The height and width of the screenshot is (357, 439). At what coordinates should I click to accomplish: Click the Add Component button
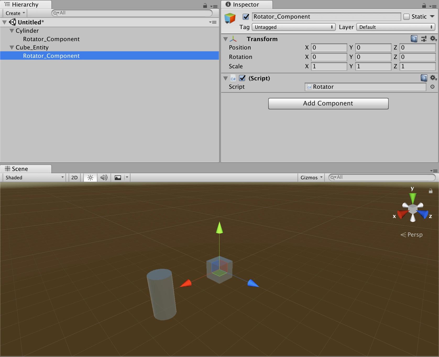[x=328, y=104]
